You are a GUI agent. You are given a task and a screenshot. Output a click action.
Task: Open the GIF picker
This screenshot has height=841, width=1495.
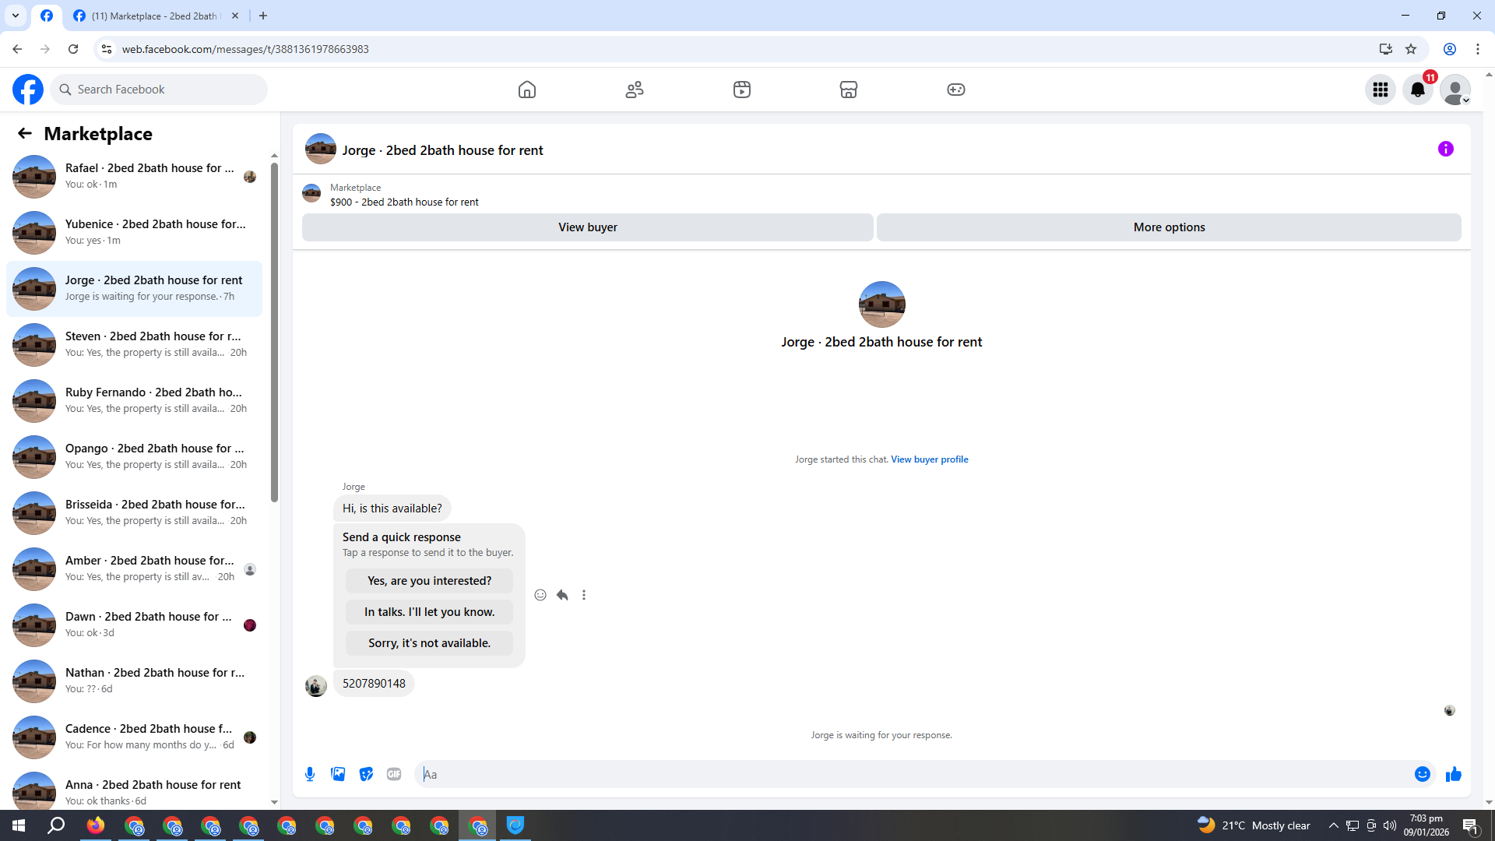click(x=394, y=774)
